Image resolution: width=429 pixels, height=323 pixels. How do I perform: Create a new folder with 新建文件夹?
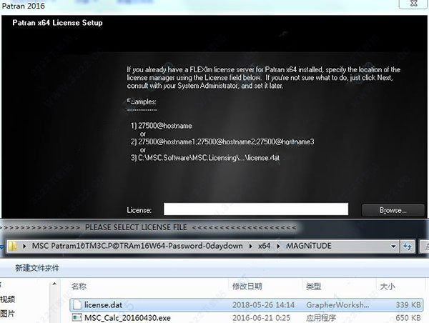(x=37, y=268)
